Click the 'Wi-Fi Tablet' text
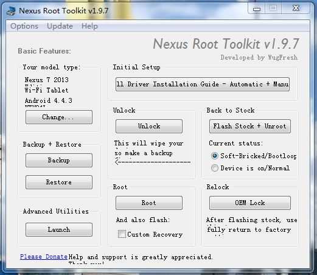 click(46, 90)
